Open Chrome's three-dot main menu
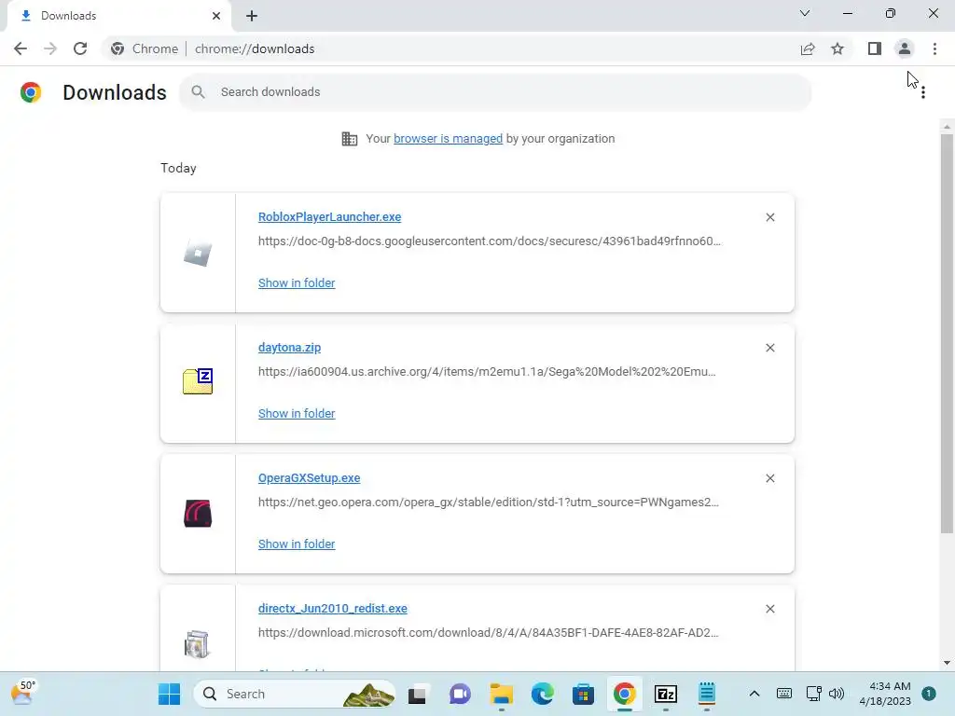The image size is (955, 716). (934, 48)
